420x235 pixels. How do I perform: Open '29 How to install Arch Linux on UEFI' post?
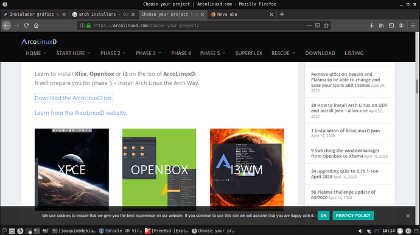click(349, 108)
